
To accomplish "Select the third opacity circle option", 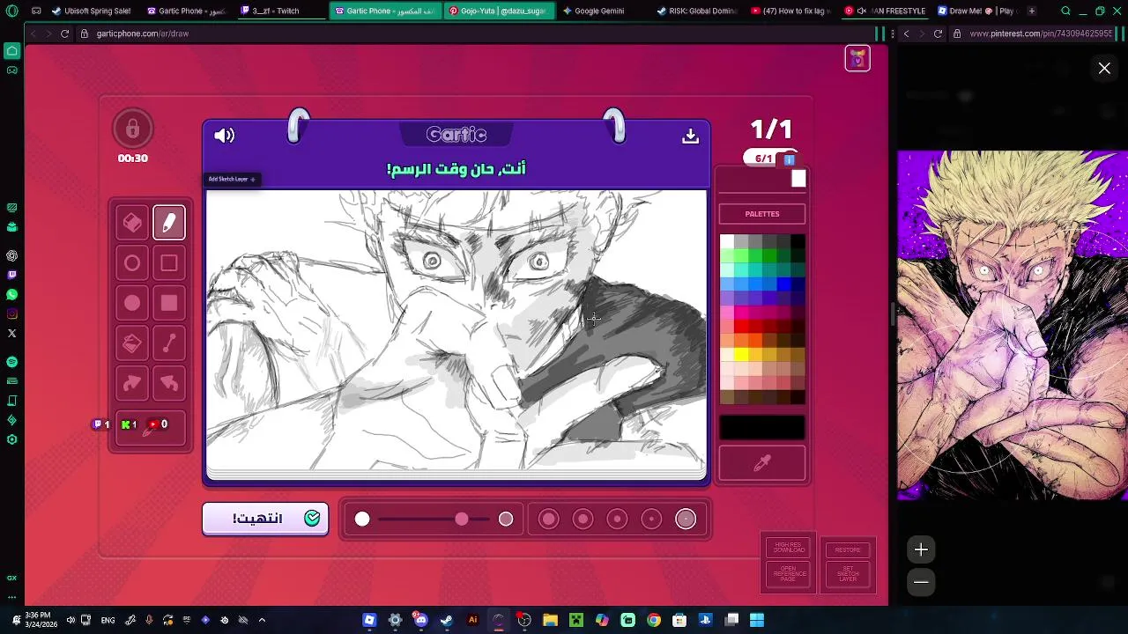I will (617, 520).
